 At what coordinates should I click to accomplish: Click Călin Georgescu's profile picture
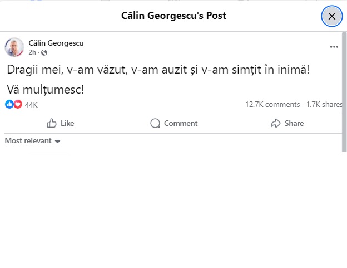[14, 47]
